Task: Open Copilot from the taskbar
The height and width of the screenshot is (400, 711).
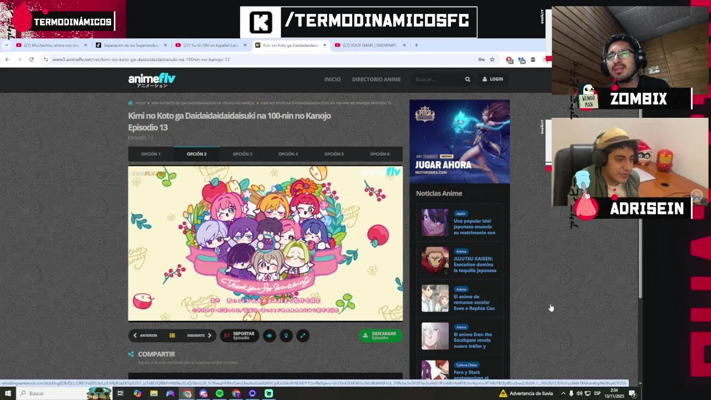Action: click(x=137, y=393)
